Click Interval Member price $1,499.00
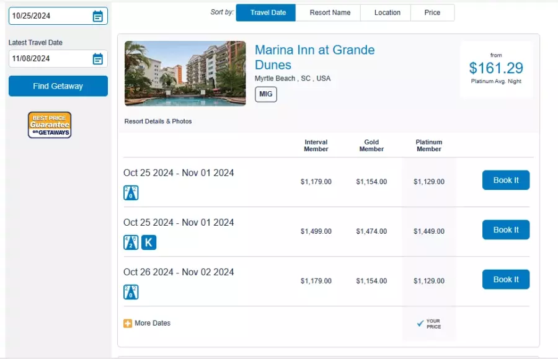 (316, 231)
